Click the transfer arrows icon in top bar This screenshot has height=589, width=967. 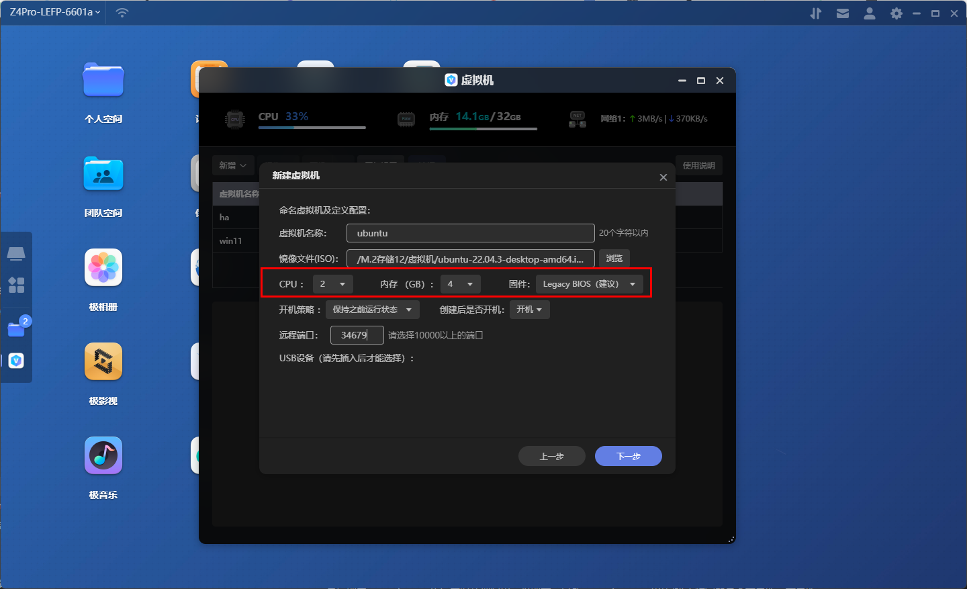[815, 13]
